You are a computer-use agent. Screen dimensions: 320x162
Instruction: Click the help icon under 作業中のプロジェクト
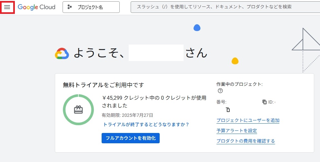pos(220,91)
